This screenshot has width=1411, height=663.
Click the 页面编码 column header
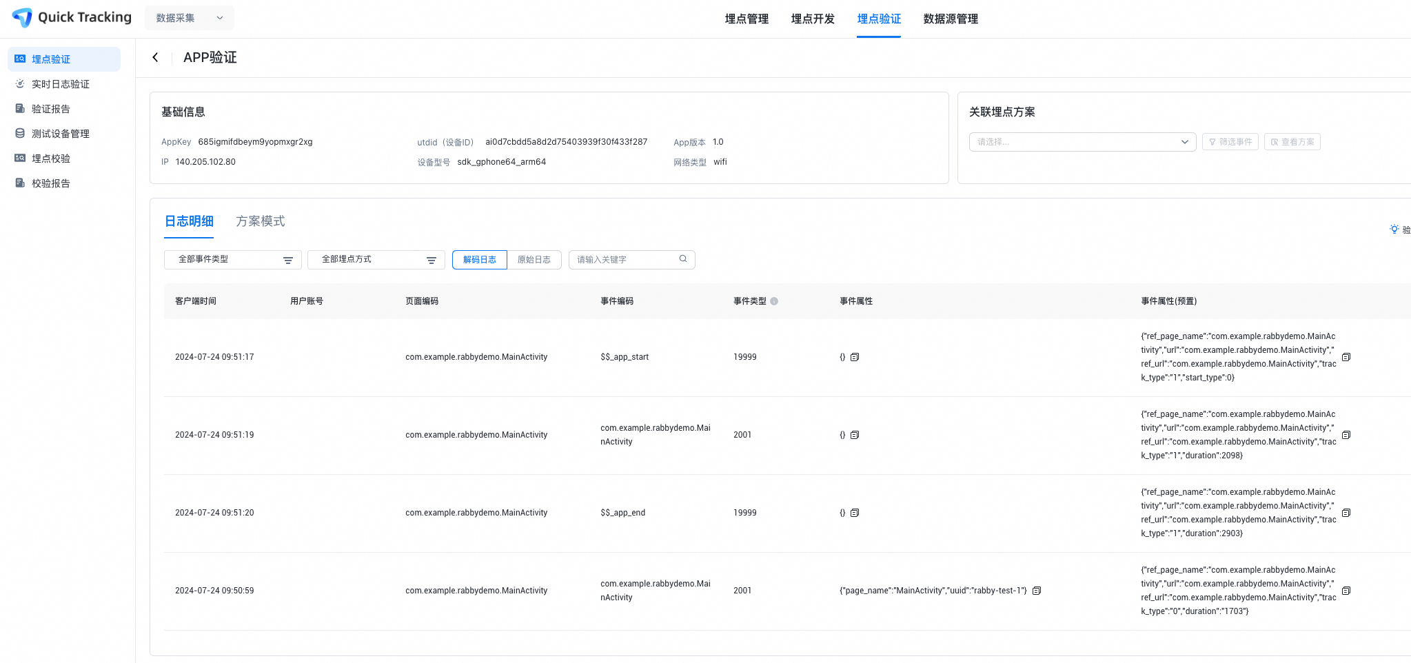click(x=422, y=301)
